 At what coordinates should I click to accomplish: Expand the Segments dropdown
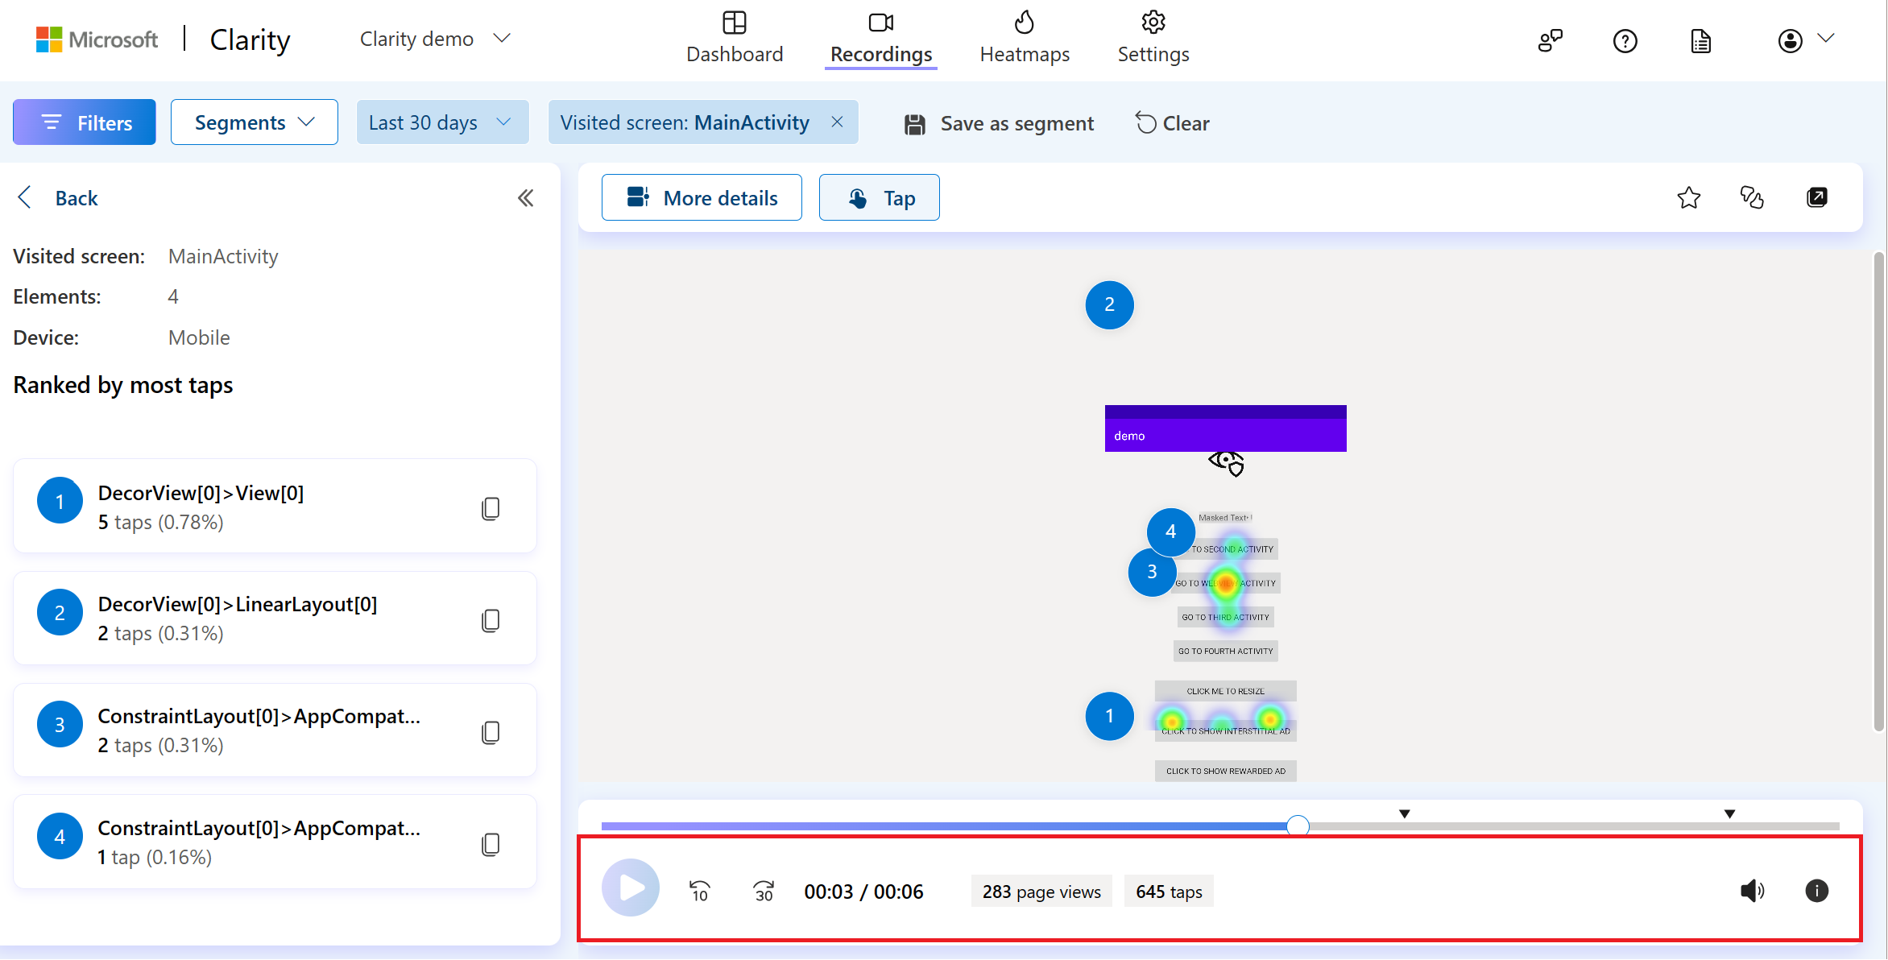252,122
